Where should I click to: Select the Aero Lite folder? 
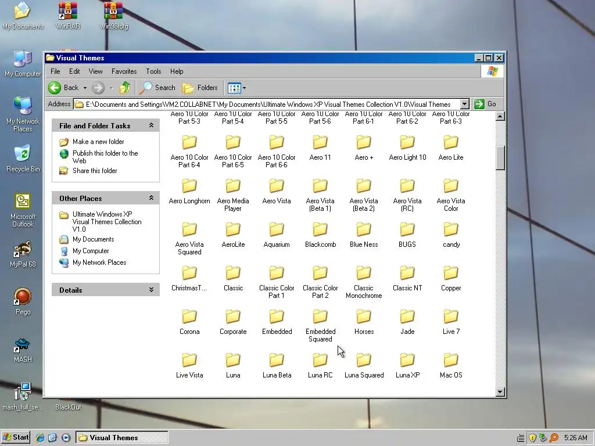pos(451,148)
